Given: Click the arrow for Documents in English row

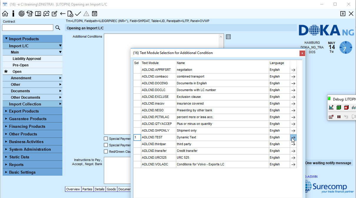Looking at the screenshot, I should pyautogui.click(x=293, y=83).
